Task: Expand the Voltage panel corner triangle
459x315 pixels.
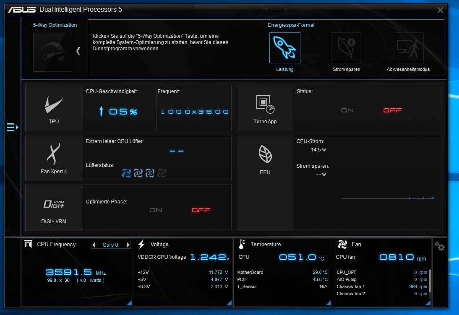Action: (229, 303)
